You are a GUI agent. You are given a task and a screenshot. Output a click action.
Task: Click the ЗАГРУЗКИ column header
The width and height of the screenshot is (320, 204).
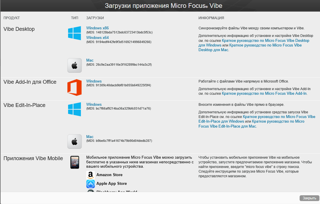coord(95,18)
